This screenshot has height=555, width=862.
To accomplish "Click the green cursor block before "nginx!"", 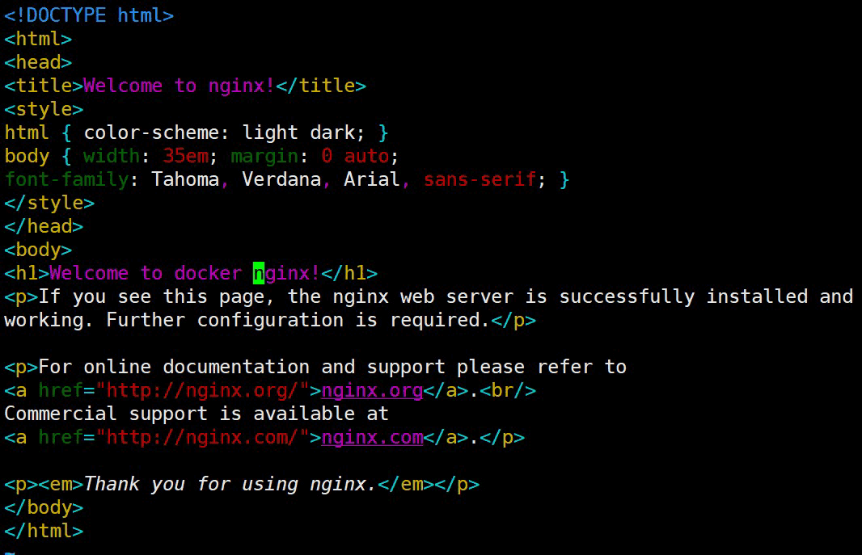I will pos(259,273).
